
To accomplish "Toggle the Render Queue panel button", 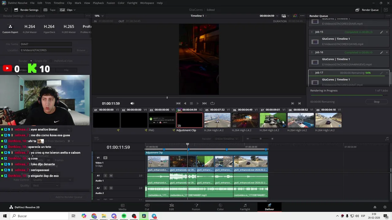I will [x=367, y=10].
